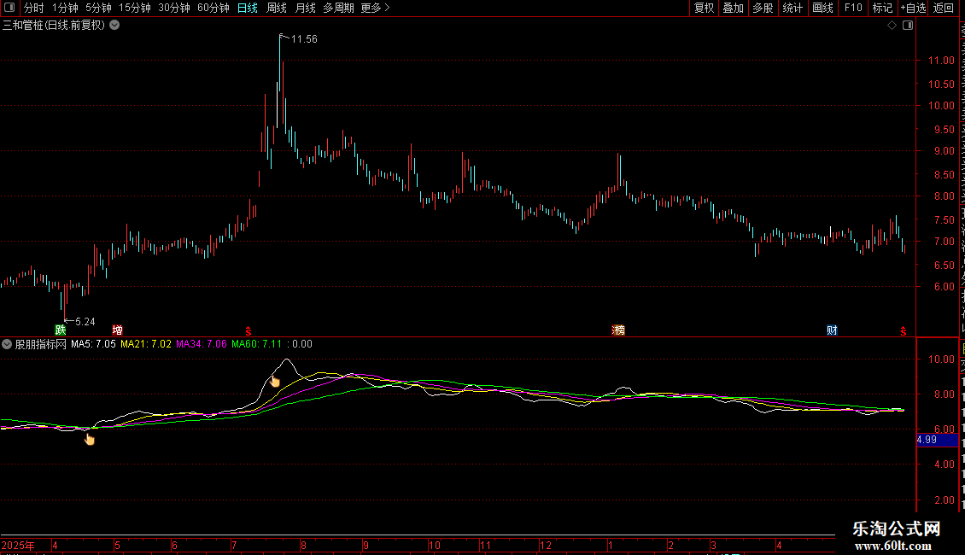Click the MA21: 7.02 indicator value
This screenshot has height=555, width=965.
click(146, 344)
